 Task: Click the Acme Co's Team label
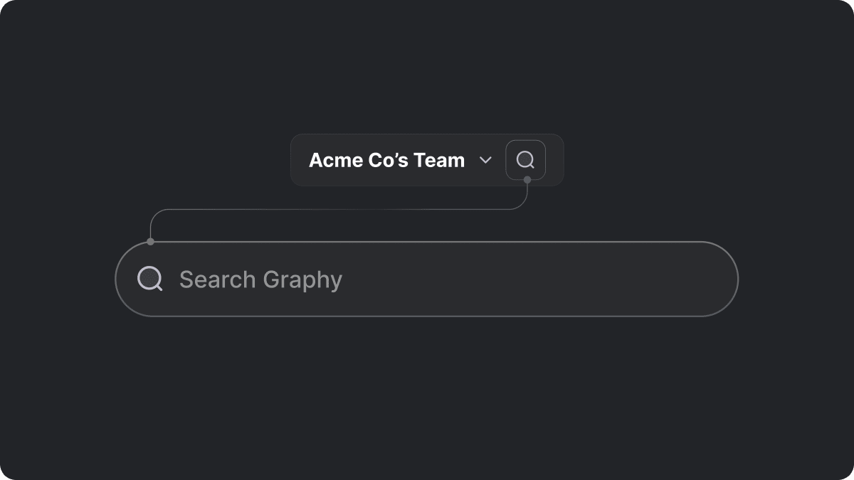[x=386, y=160]
